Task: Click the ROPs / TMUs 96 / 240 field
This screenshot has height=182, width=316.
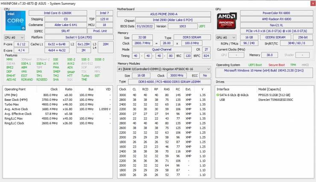Action: [x=249, y=43]
